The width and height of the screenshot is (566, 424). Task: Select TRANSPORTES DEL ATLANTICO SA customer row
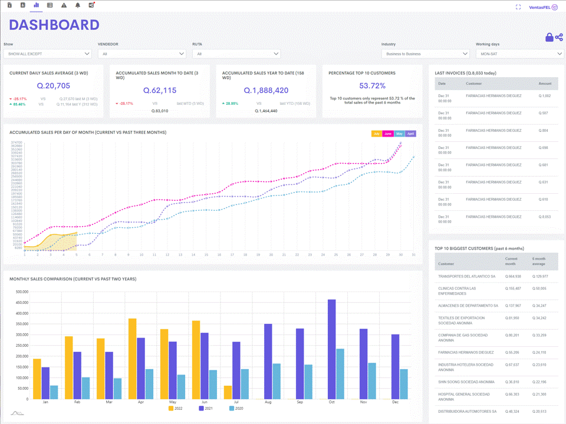point(496,277)
